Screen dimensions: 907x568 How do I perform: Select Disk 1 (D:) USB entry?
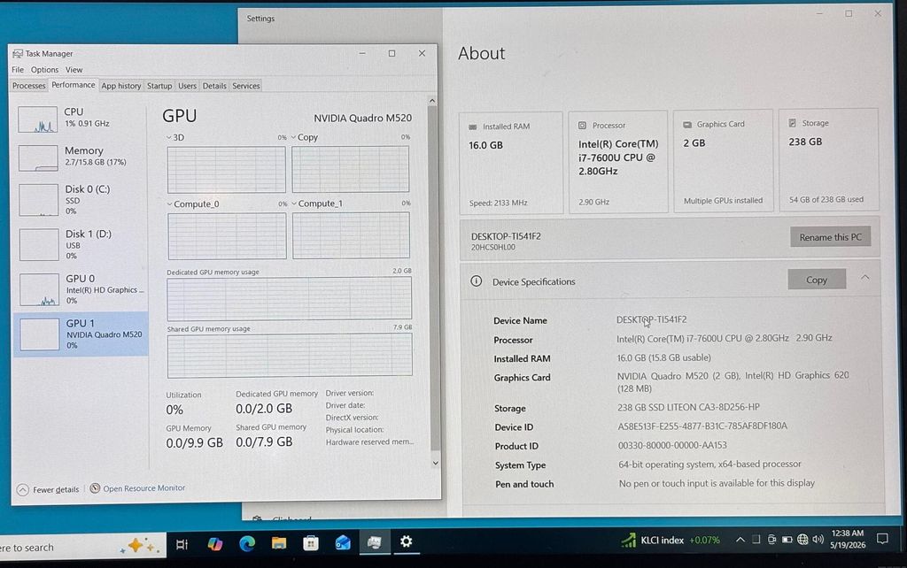tap(81, 244)
